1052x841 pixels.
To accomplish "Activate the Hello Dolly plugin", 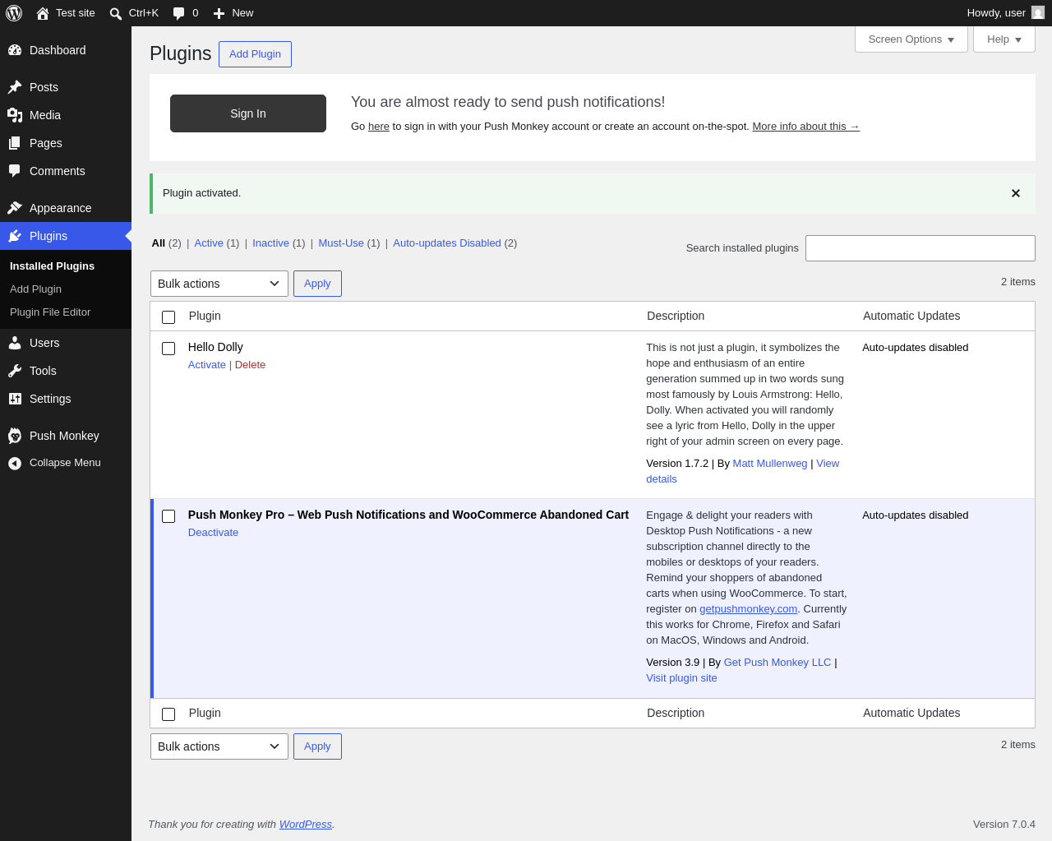I will click(x=207, y=365).
